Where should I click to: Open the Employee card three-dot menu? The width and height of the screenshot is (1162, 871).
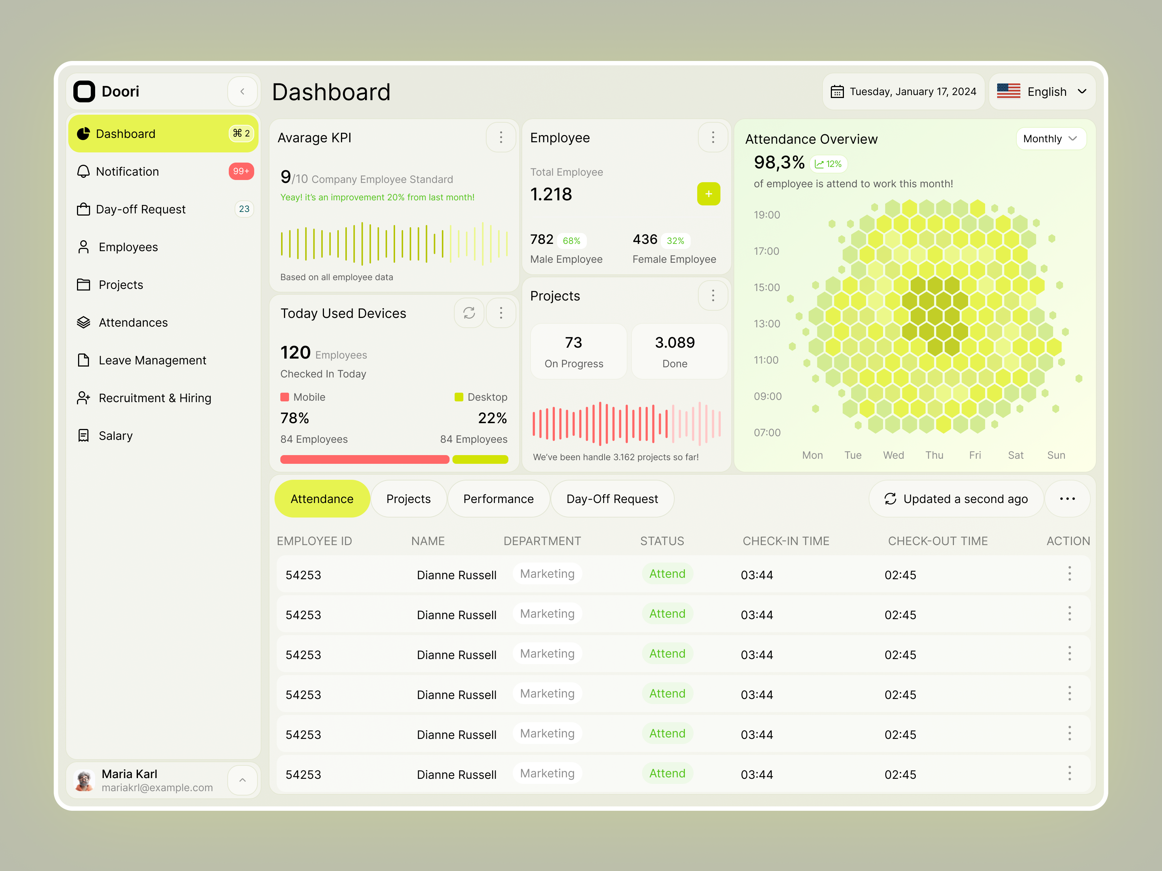tap(713, 138)
